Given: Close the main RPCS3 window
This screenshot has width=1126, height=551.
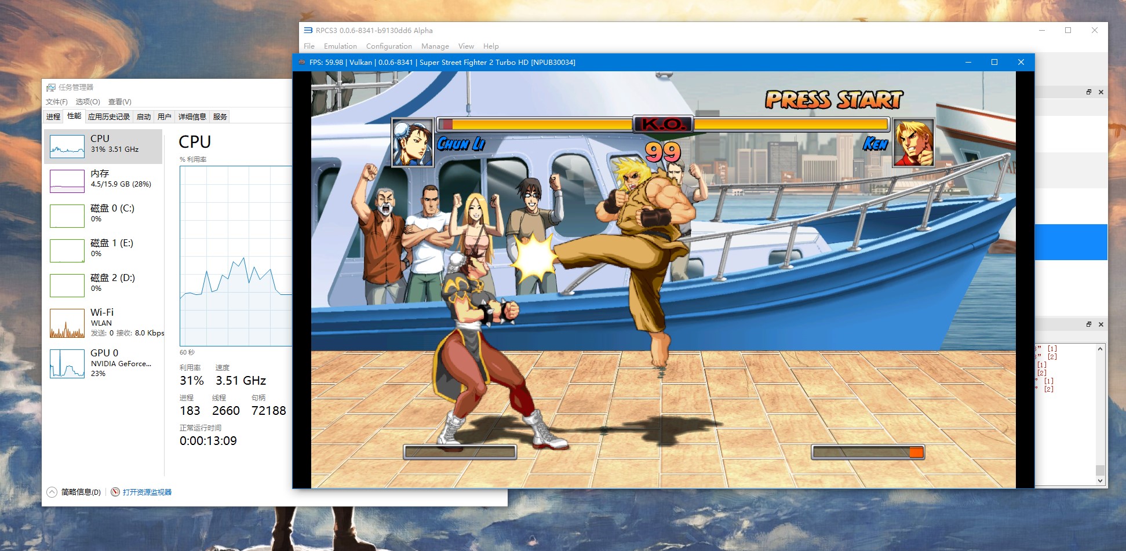Looking at the screenshot, I should click(1095, 30).
